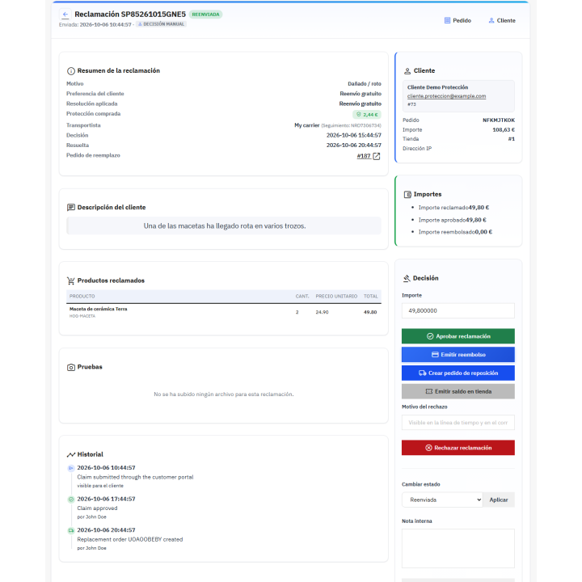Click the Resuelta timestamp 2026-10-06 20:44:57
This screenshot has width=582, height=582.
coord(354,145)
